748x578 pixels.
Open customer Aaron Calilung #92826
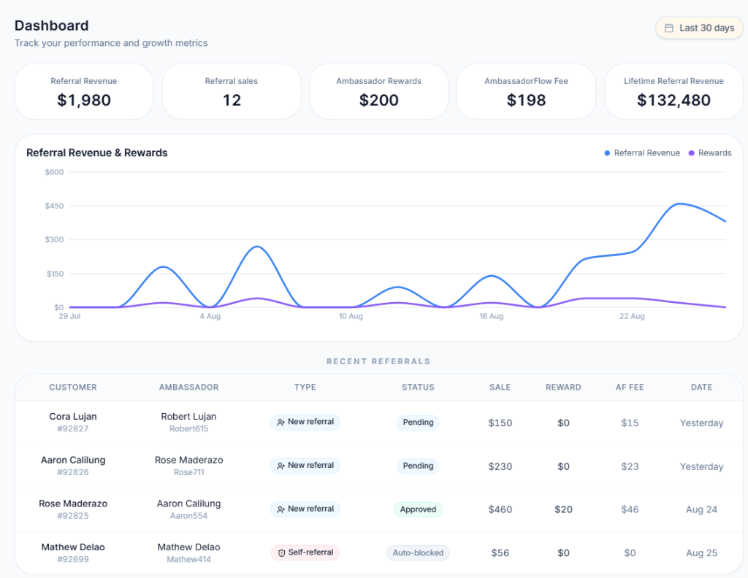point(73,460)
